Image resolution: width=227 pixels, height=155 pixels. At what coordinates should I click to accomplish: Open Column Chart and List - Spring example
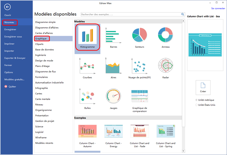pos(166,136)
